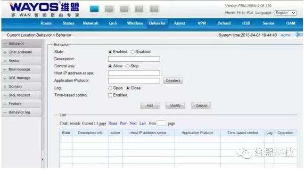
Task: Click the Application Protocol field
Action: pyautogui.click(x=134, y=81)
